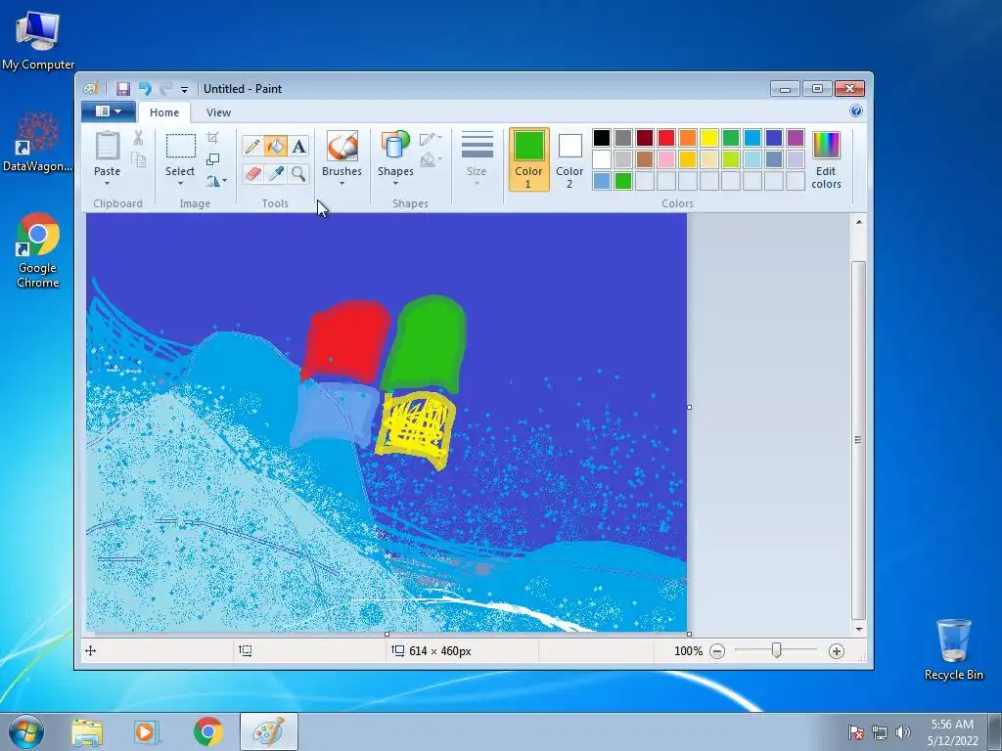
Task: Open Windows Explorer from the taskbar
Action: point(87,732)
